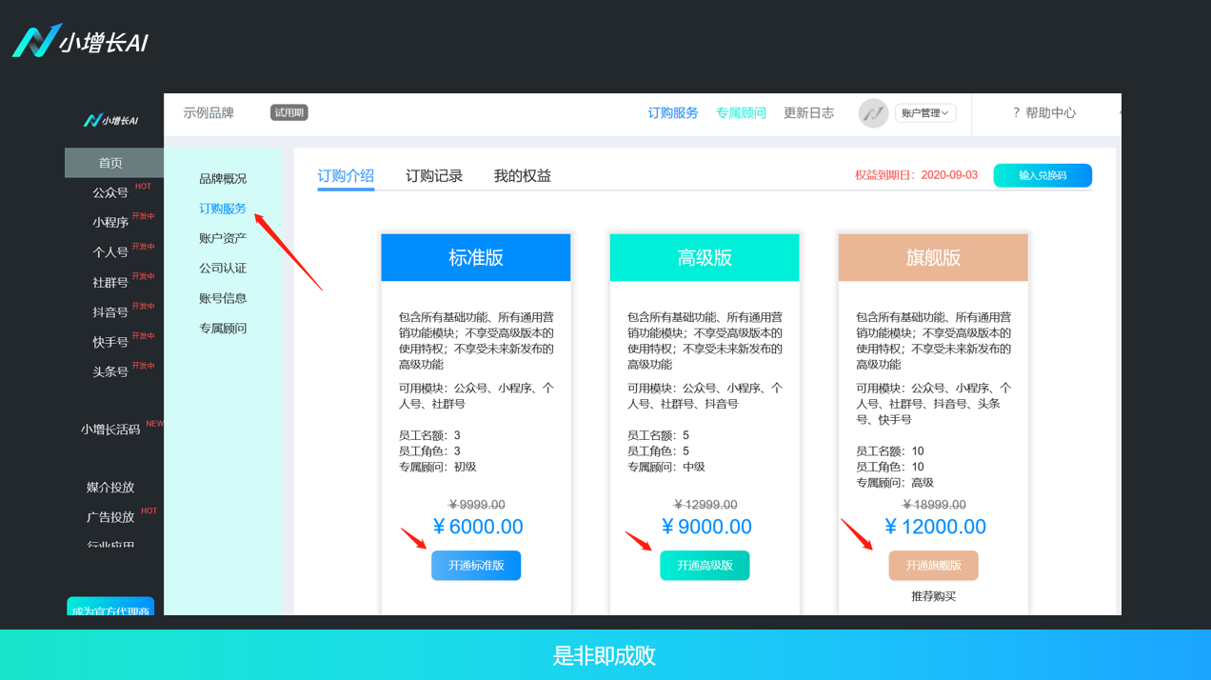Click the struck-through ¥9999.00 price
Image resolution: width=1211 pixels, height=680 pixels.
pyautogui.click(x=476, y=505)
